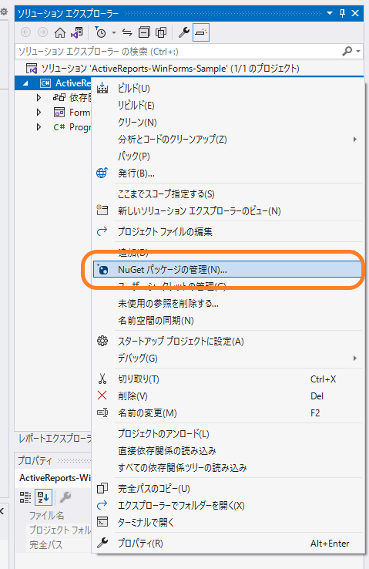Expand the 依存関係 dependencies node
Viewport: 369px width, 569px height.
[x=39, y=98]
